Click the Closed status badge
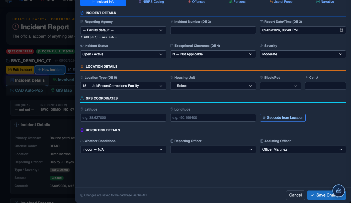 [x=57, y=178]
